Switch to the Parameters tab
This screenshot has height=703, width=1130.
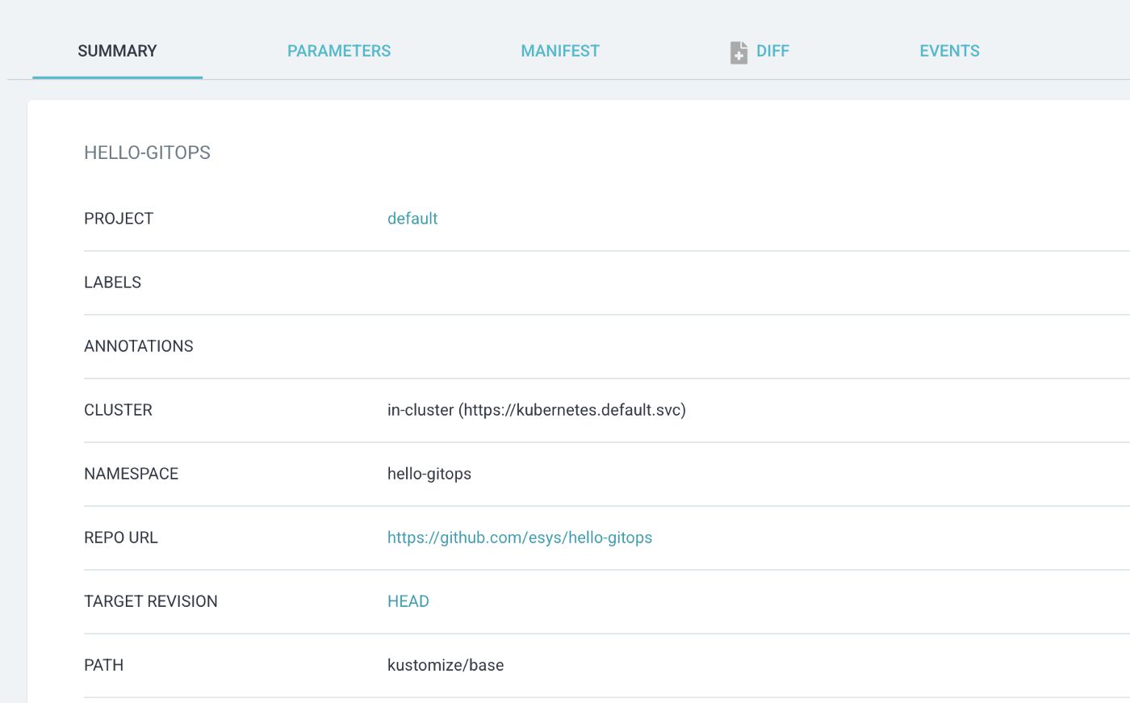pyautogui.click(x=339, y=51)
